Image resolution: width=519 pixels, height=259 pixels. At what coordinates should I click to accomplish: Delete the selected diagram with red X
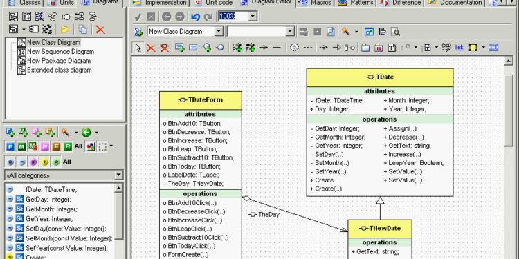click(100, 30)
